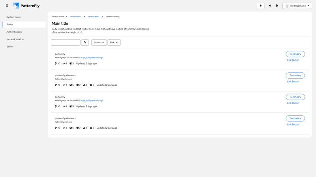Select Policy in the sidebar

tap(24, 24)
